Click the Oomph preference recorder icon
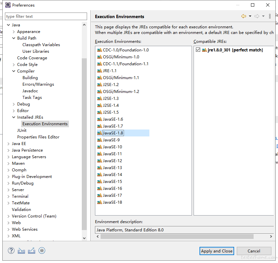Viewport: 278px width, 263px height. tap(42, 250)
